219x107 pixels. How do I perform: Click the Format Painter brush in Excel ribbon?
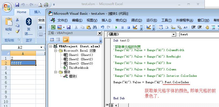pyautogui.click(x=17, y=31)
